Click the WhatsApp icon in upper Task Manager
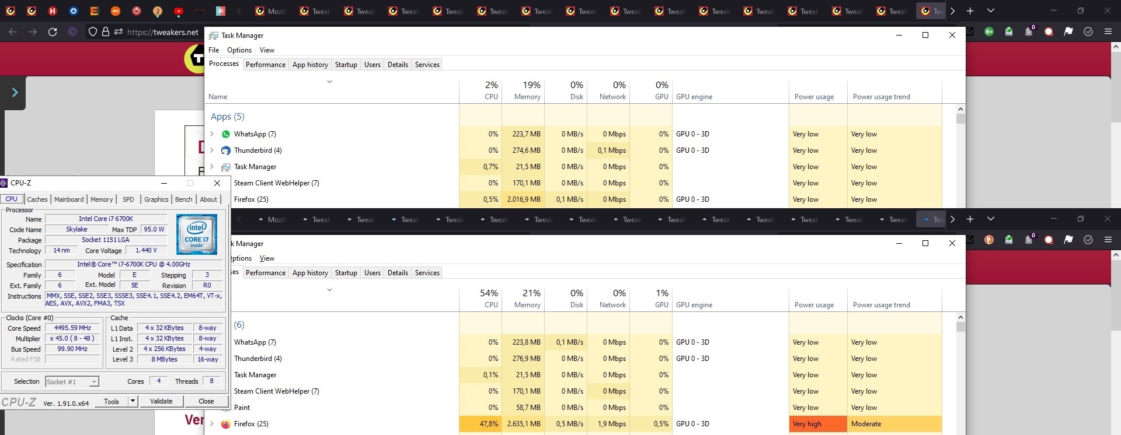Viewport: 1121px width, 435px height. pyautogui.click(x=226, y=134)
